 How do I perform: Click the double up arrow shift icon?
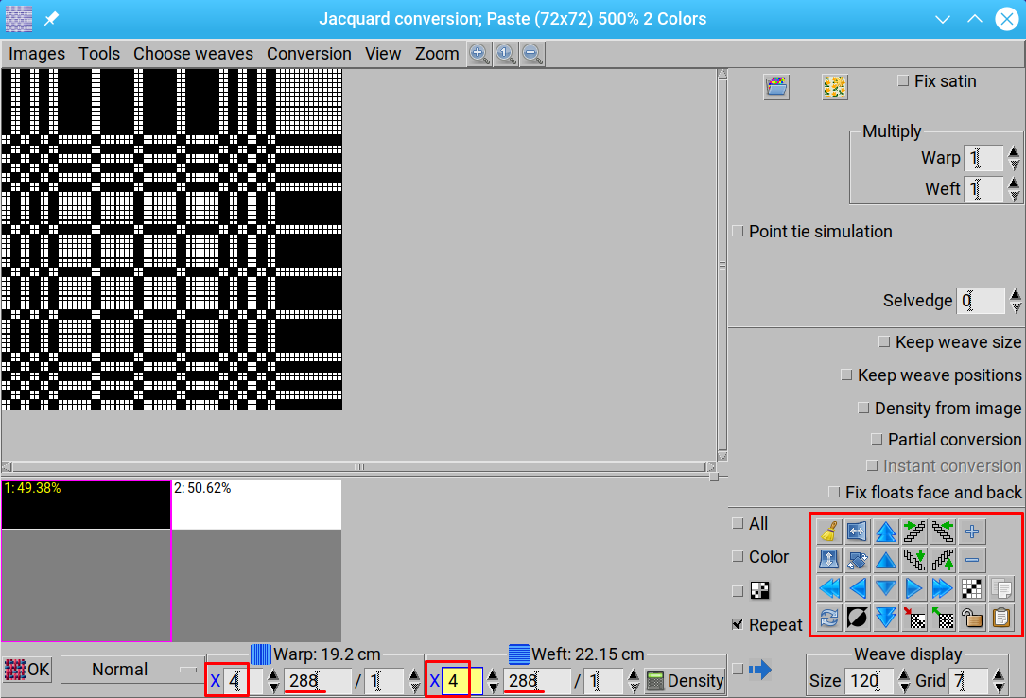click(x=886, y=532)
